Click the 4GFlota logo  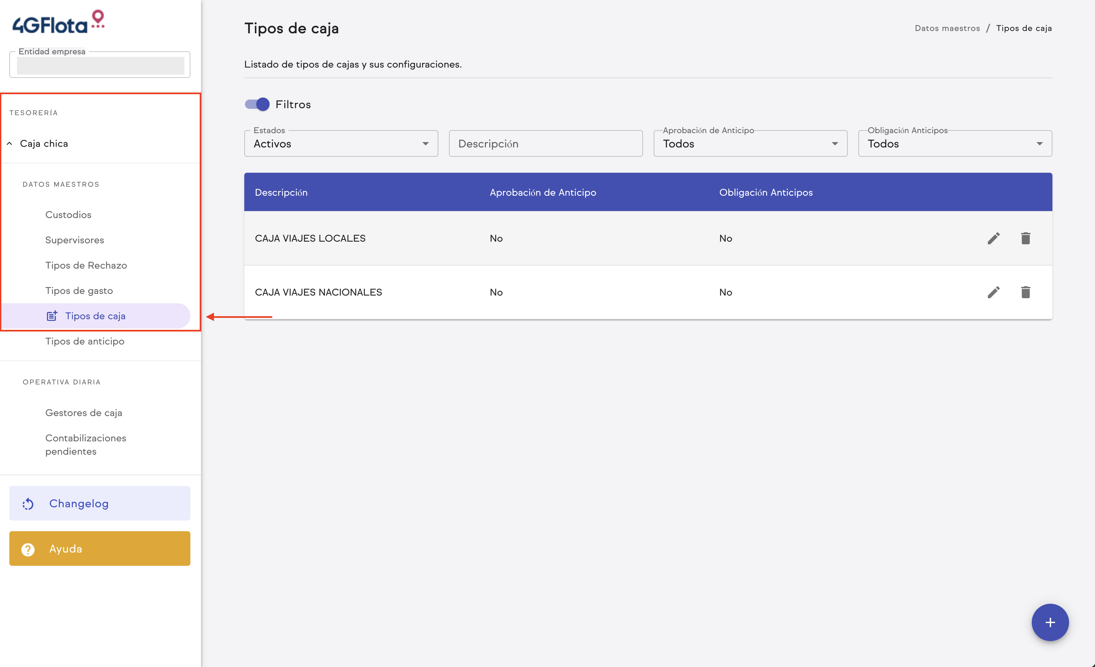click(x=58, y=23)
